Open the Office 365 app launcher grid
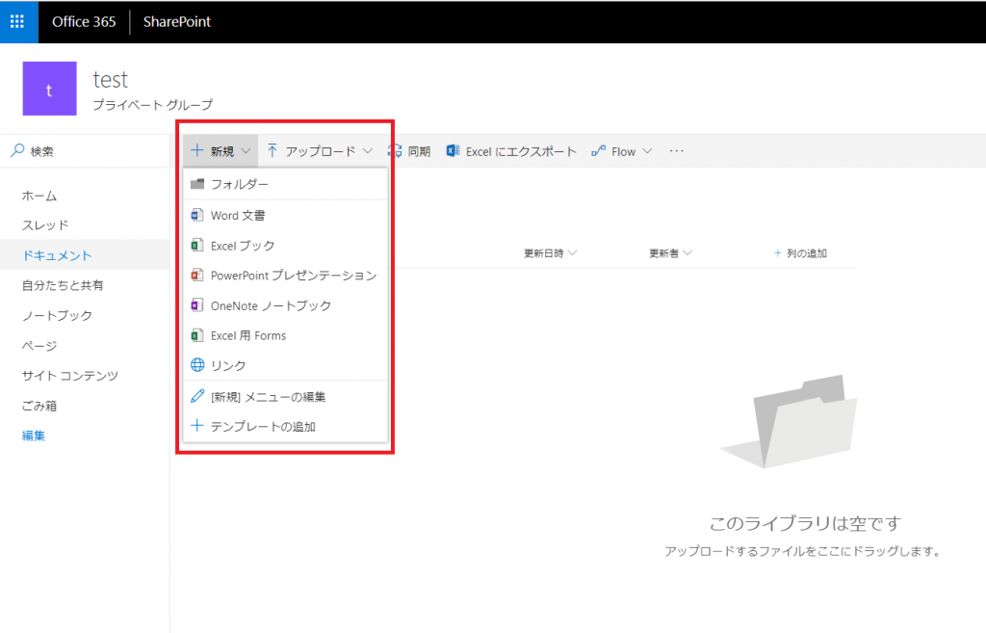The width and height of the screenshot is (986, 633). (17, 21)
